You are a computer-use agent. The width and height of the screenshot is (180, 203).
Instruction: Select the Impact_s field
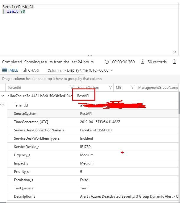point(21,163)
